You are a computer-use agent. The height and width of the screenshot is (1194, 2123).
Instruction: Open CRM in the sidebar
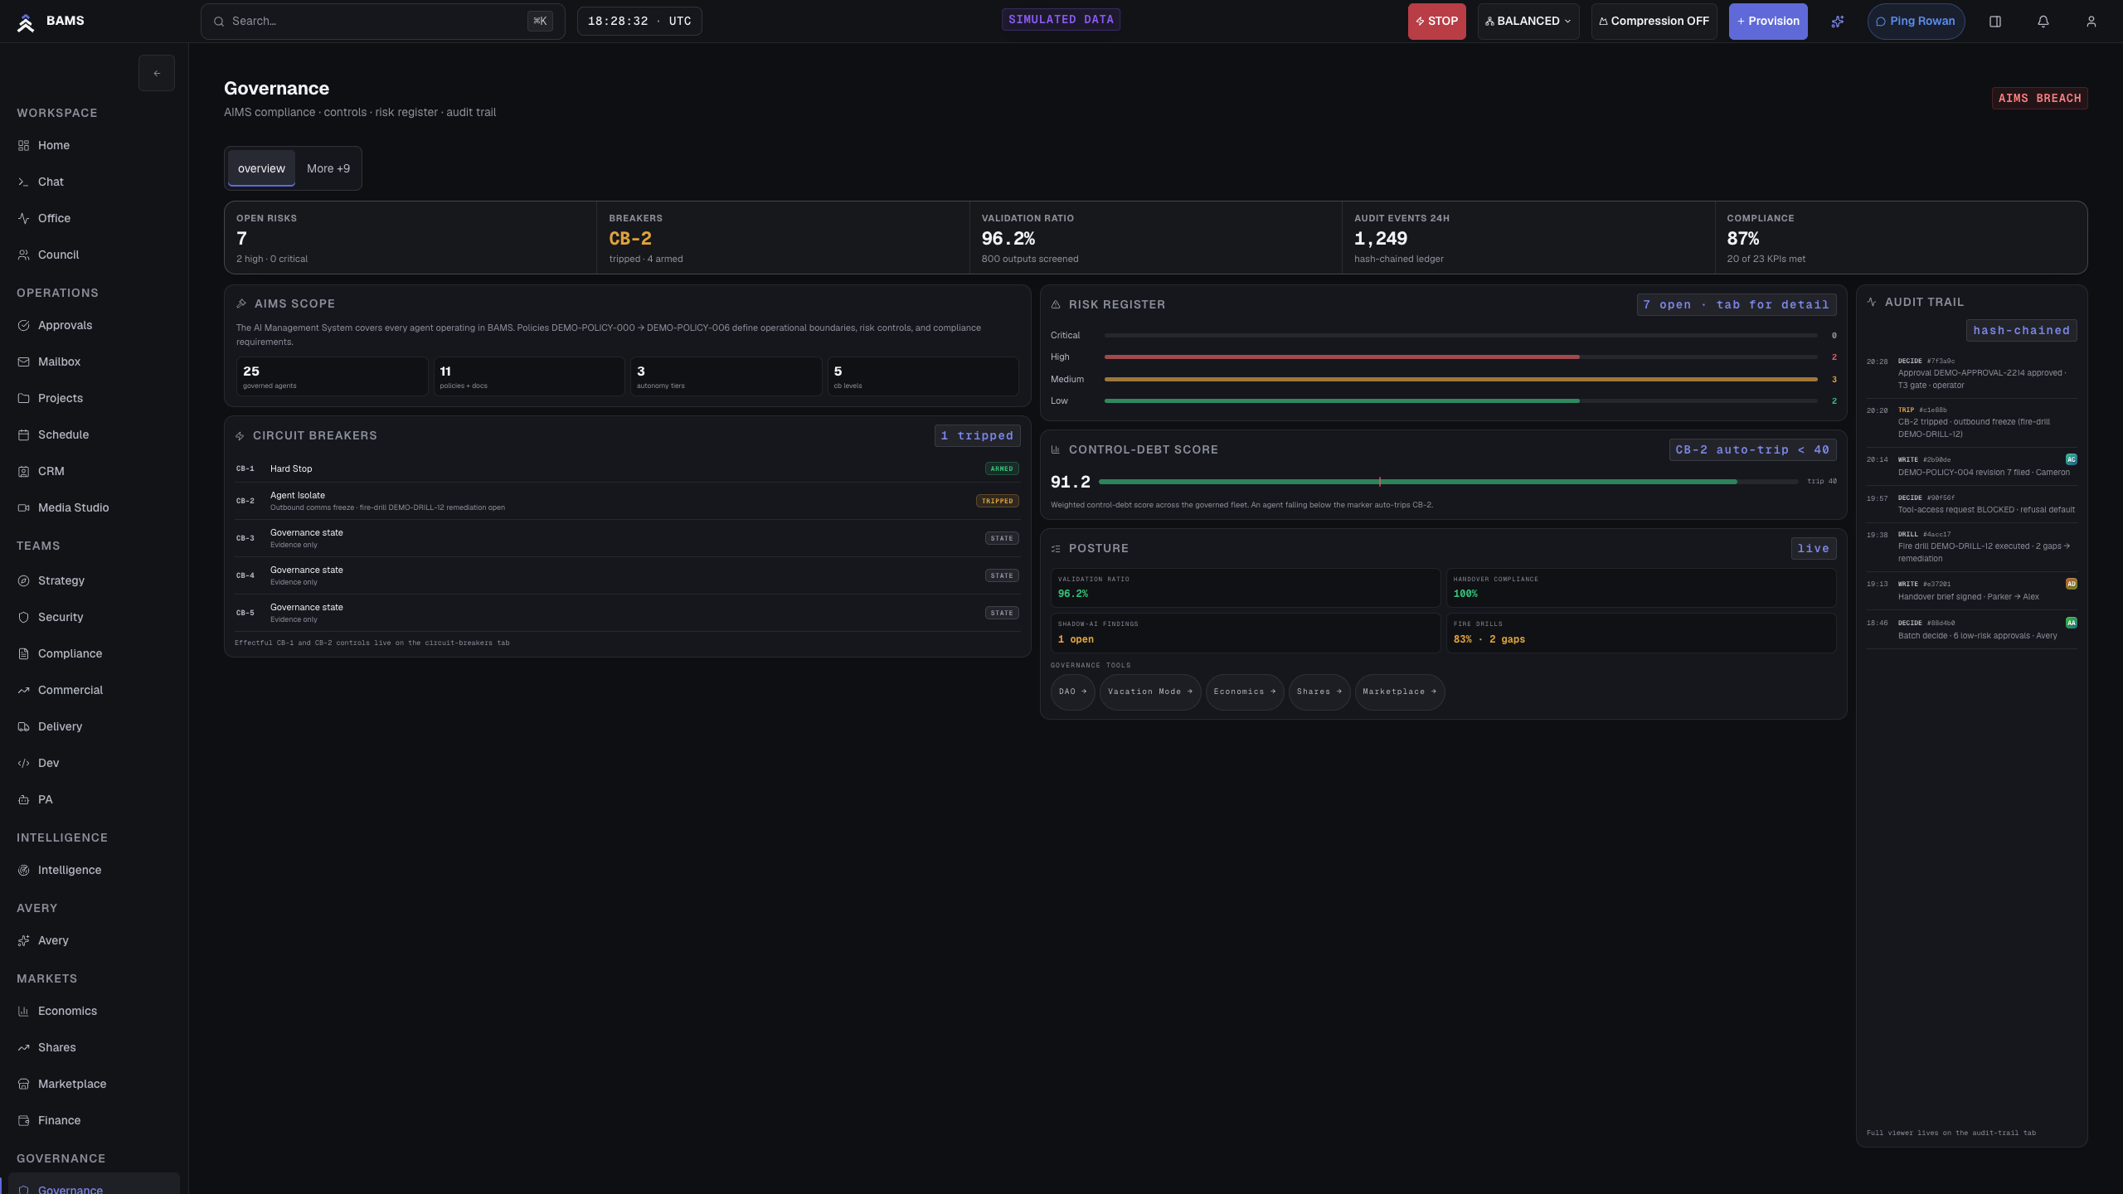tap(94, 471)
